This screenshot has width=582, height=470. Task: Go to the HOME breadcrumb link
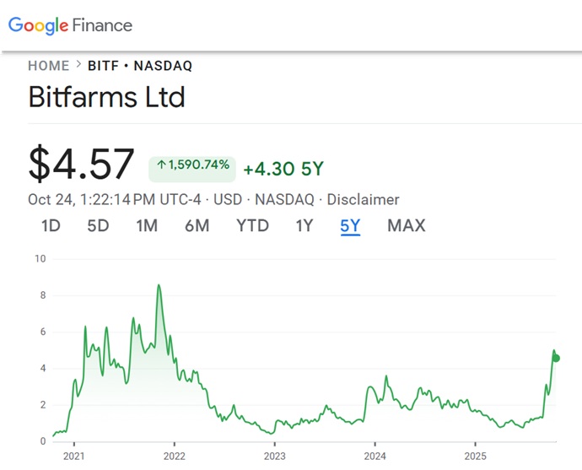point(49,66)
